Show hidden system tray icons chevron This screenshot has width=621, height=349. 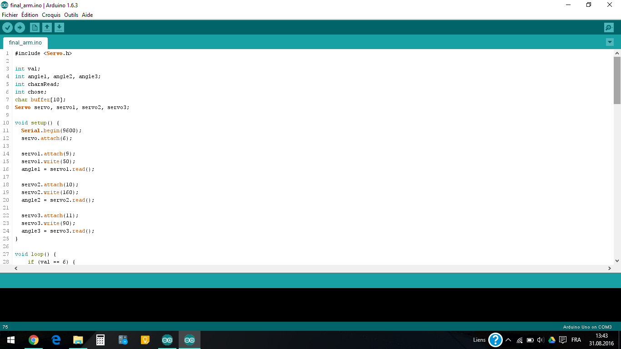508,340
